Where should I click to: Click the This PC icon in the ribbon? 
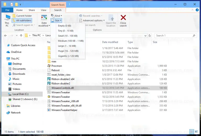point(7,18)
